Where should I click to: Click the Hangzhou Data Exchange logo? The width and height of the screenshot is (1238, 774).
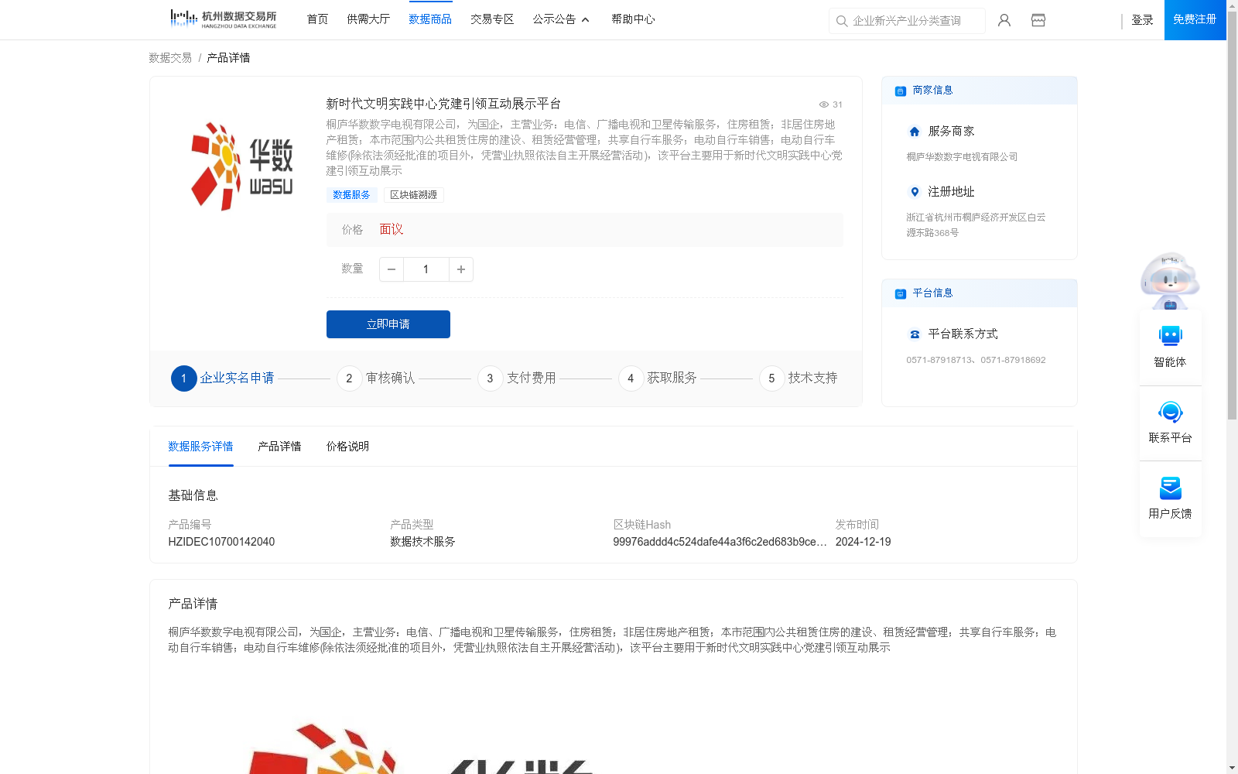pyautogui.click(x=224, y=19)
